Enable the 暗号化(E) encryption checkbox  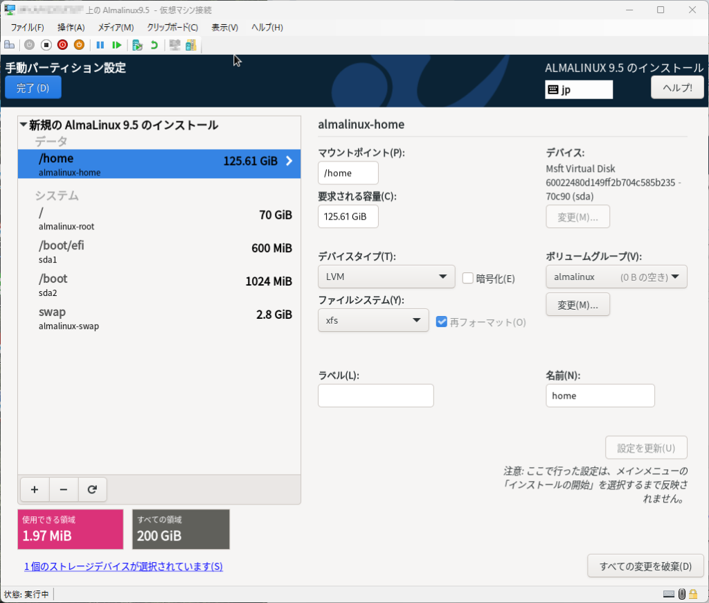(x=468, y=279)
